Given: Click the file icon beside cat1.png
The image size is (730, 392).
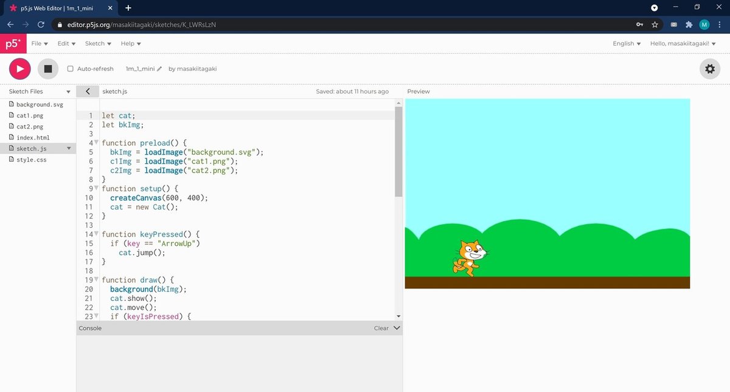Looking at the screenshot, I should (11, 116).
